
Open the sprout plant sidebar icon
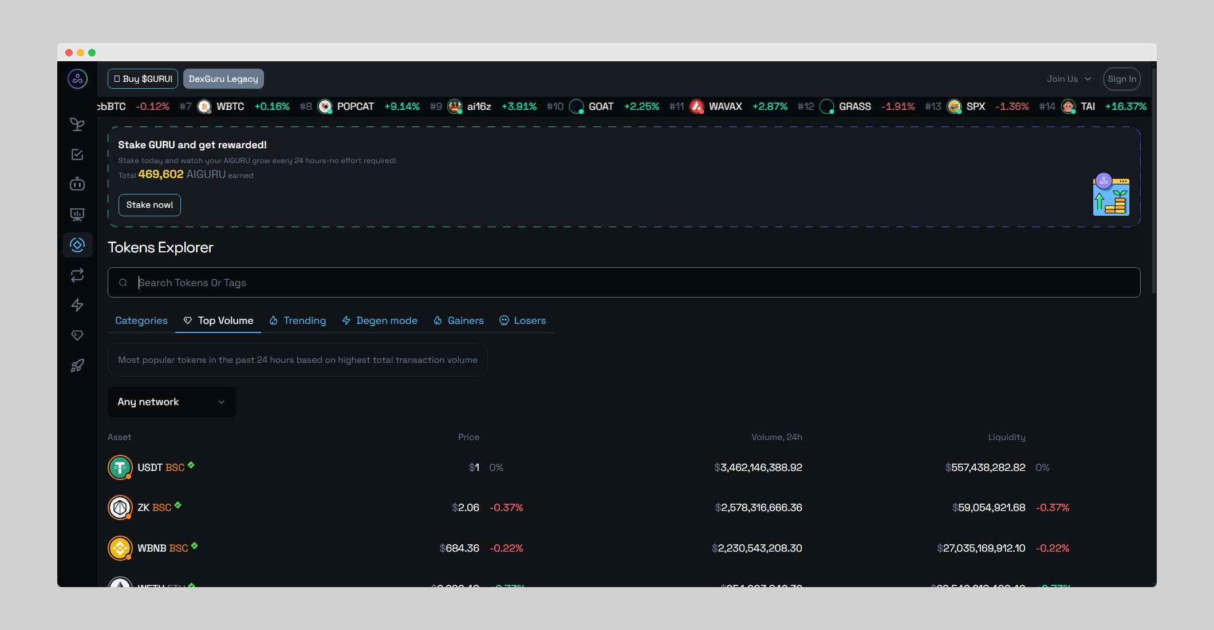77,124
